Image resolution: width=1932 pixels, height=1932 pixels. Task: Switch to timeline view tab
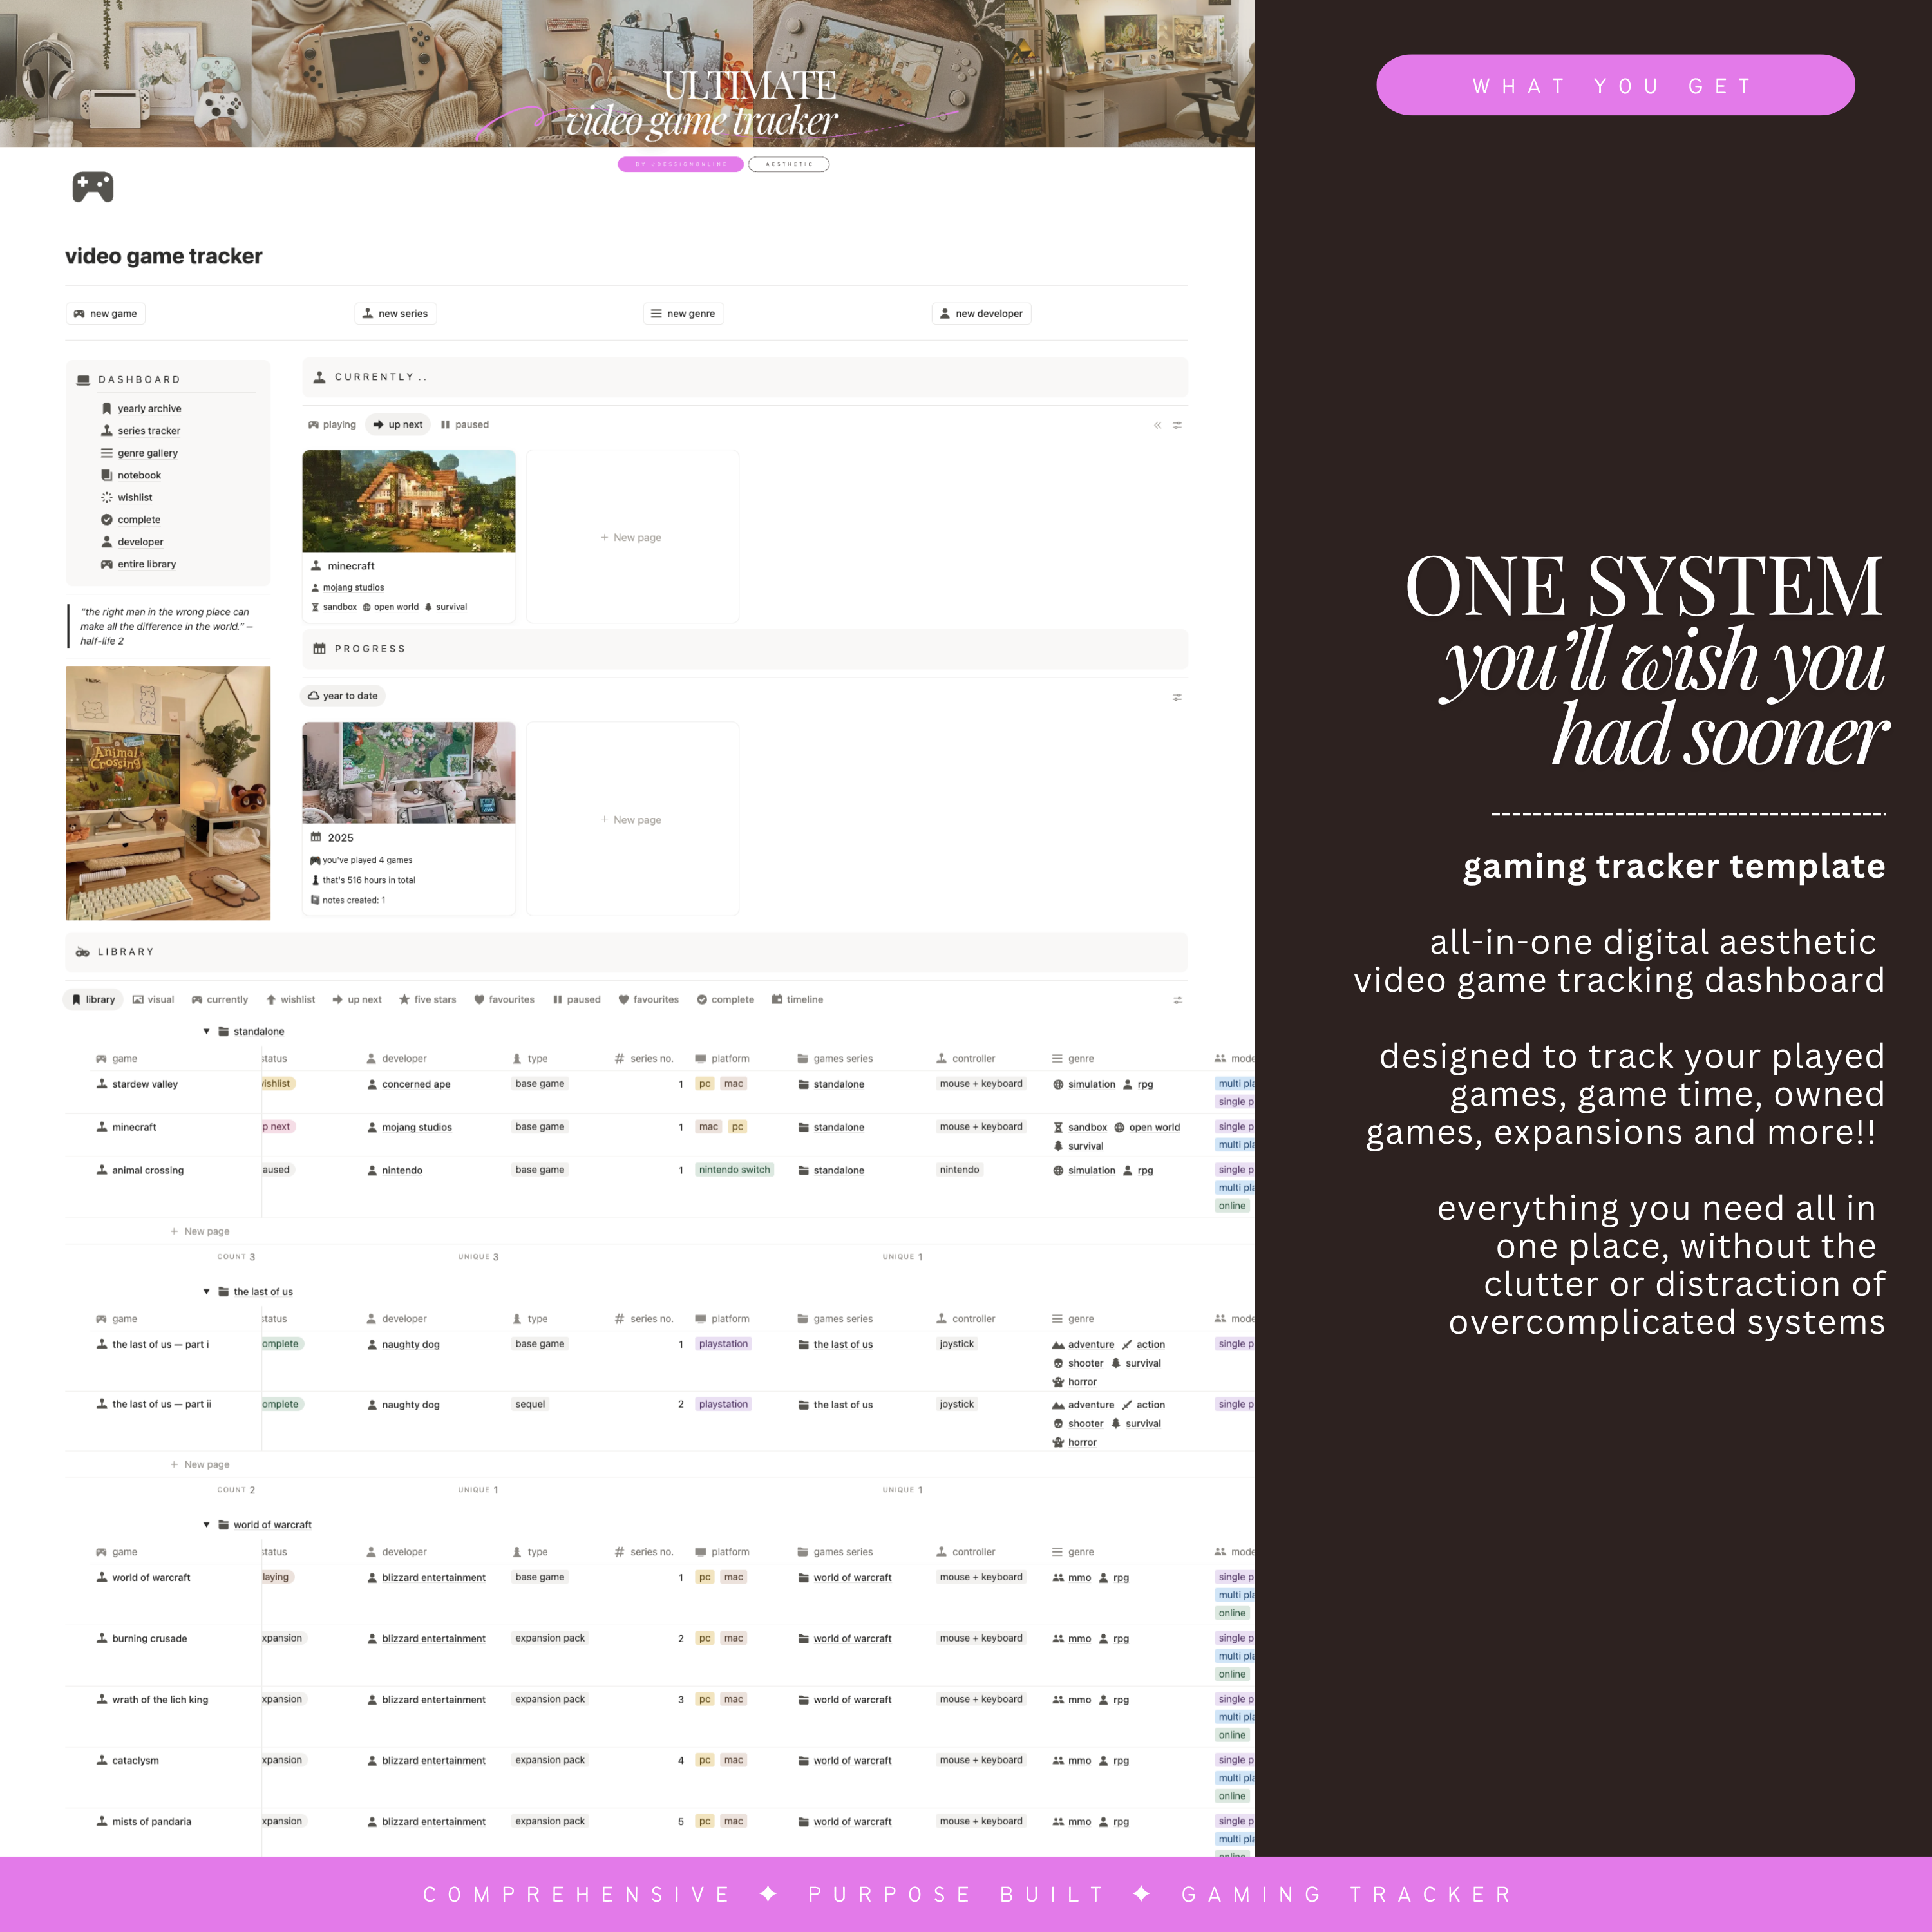click(x=798, y=1000)
